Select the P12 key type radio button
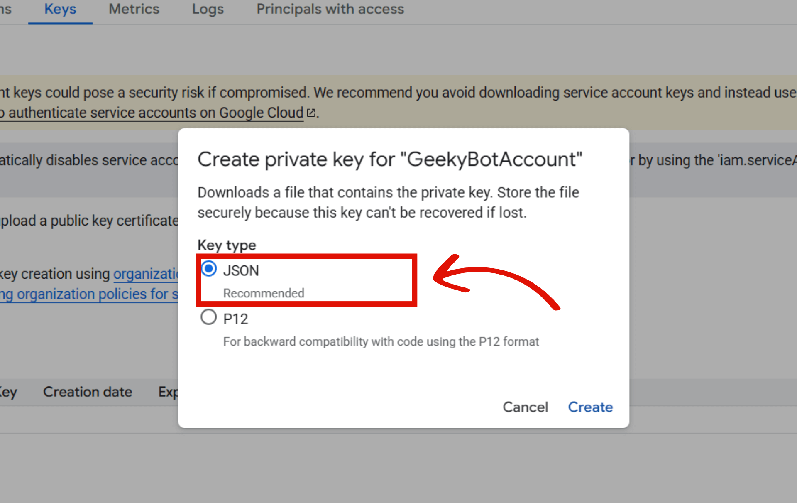 [208, 317]
